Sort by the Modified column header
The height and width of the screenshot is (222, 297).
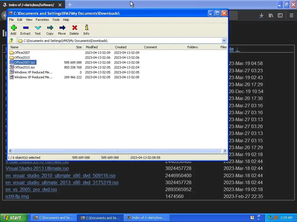(98, 47)
